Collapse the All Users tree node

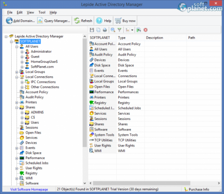click(17, 47)
